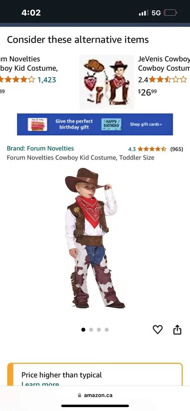Select the second image carousel dot

click(91, 330)
